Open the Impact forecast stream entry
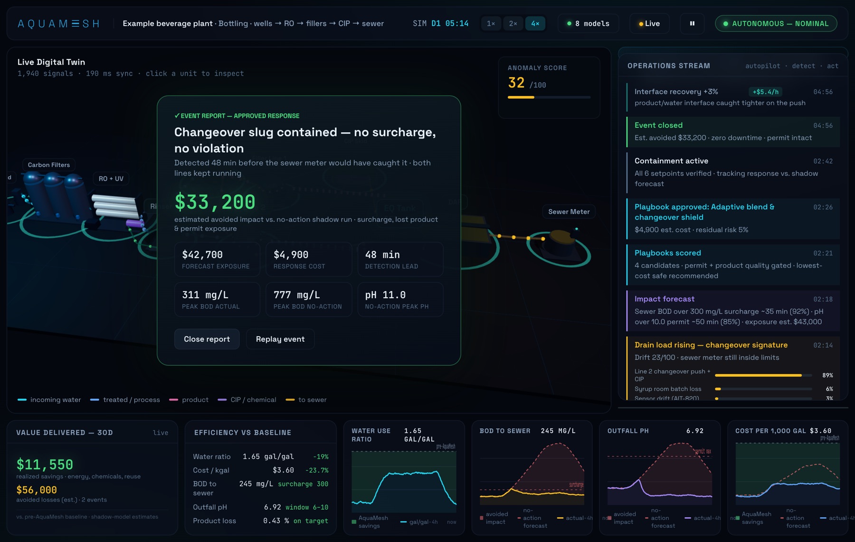 click(733, 310)
